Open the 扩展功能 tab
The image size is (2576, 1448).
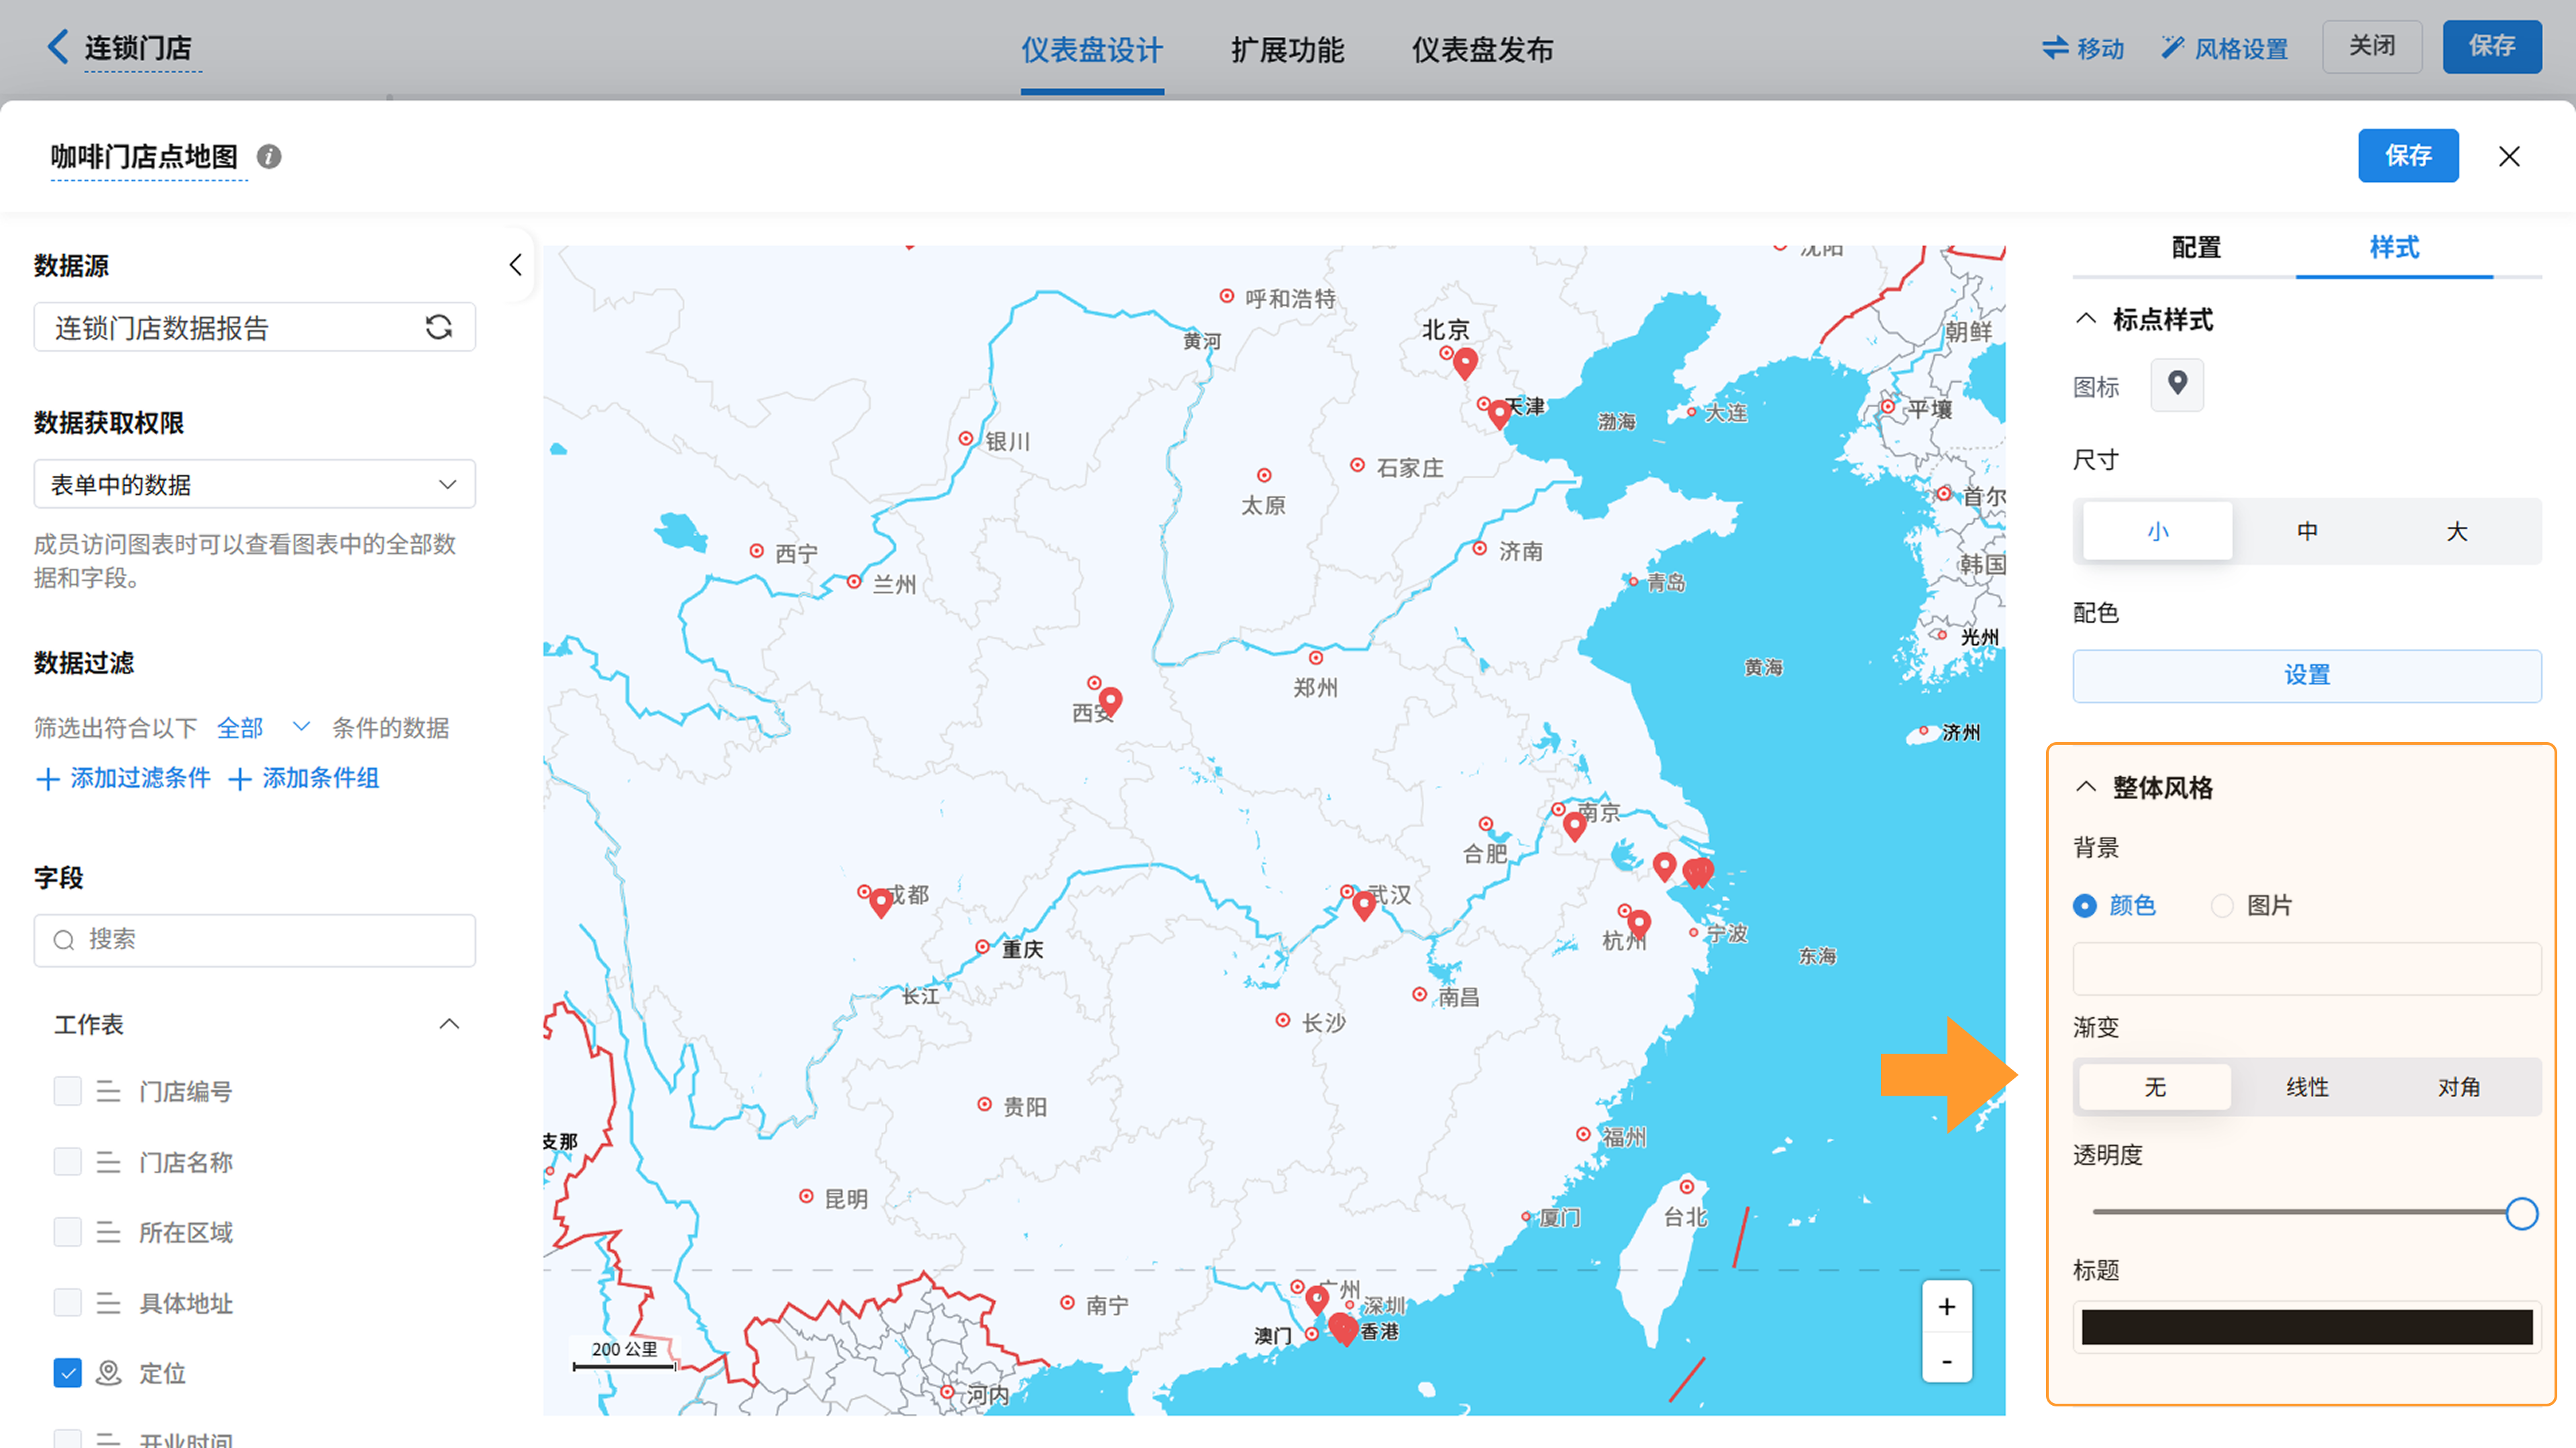pyautogui.click(x=1287, y=50)
